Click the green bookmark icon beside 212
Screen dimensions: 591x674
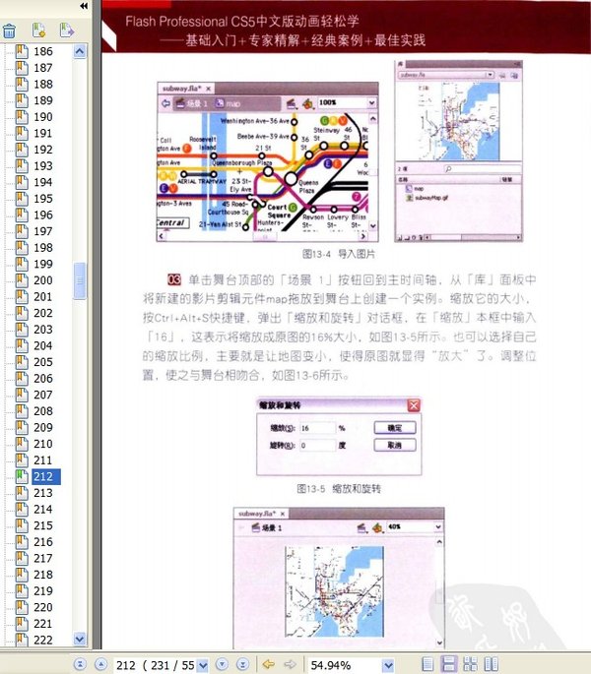point(22,476)
